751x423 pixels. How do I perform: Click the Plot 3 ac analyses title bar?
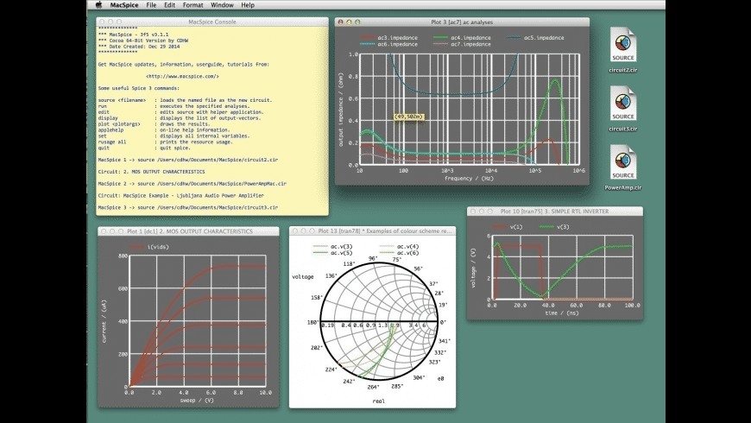click(x=462, y=22)
